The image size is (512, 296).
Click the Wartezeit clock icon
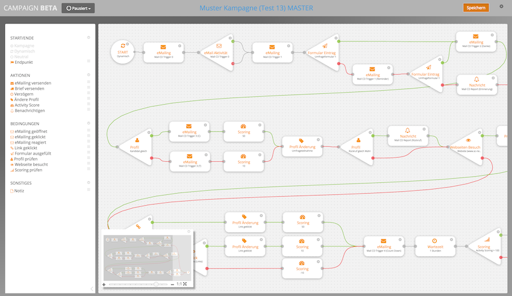click(x=434, y=241)
